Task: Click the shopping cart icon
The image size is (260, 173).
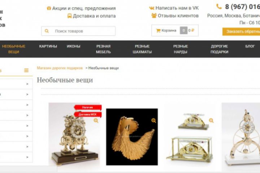Action: [158, 31]
